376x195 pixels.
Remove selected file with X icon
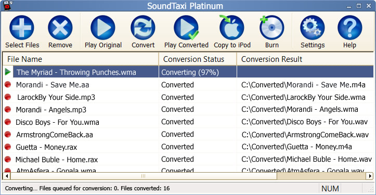(x=60, y=28)
